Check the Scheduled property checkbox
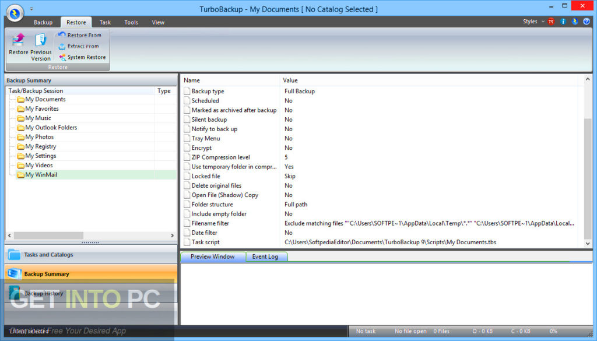 pyautogui.click(x=187, y=100)
